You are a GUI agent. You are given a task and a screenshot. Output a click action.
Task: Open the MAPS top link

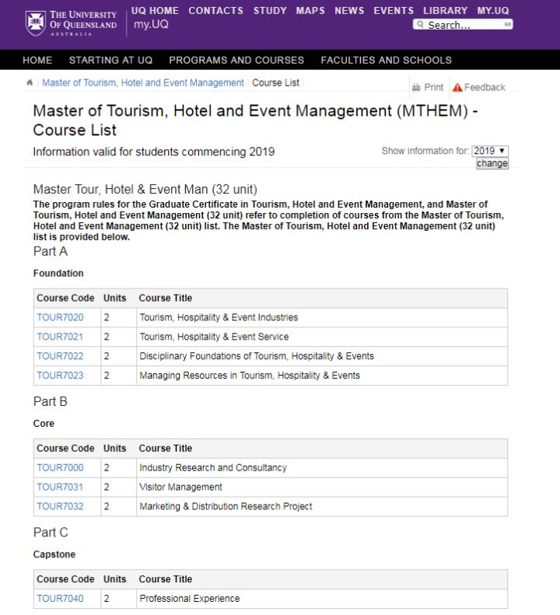pyautogui.click(x=310, y=11)
